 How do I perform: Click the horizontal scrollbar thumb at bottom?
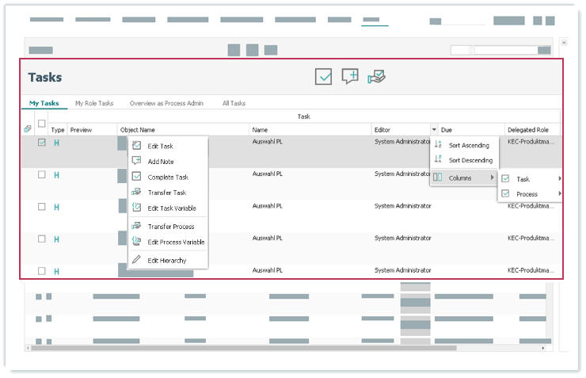(x=244, y=348)
